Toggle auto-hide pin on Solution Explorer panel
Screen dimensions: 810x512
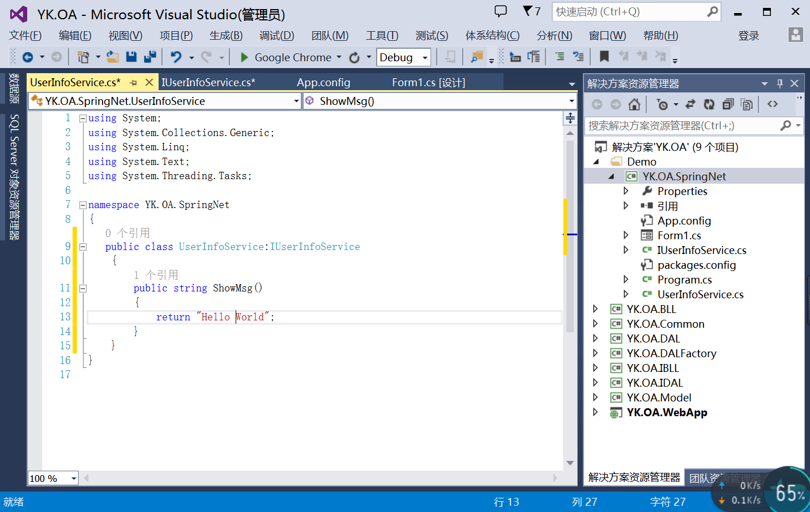(x=780, y=83)
